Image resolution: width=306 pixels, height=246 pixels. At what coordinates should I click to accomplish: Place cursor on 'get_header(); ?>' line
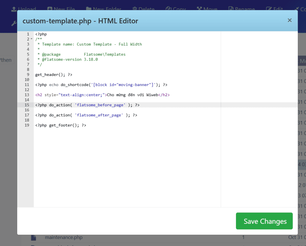coord(54,75)
